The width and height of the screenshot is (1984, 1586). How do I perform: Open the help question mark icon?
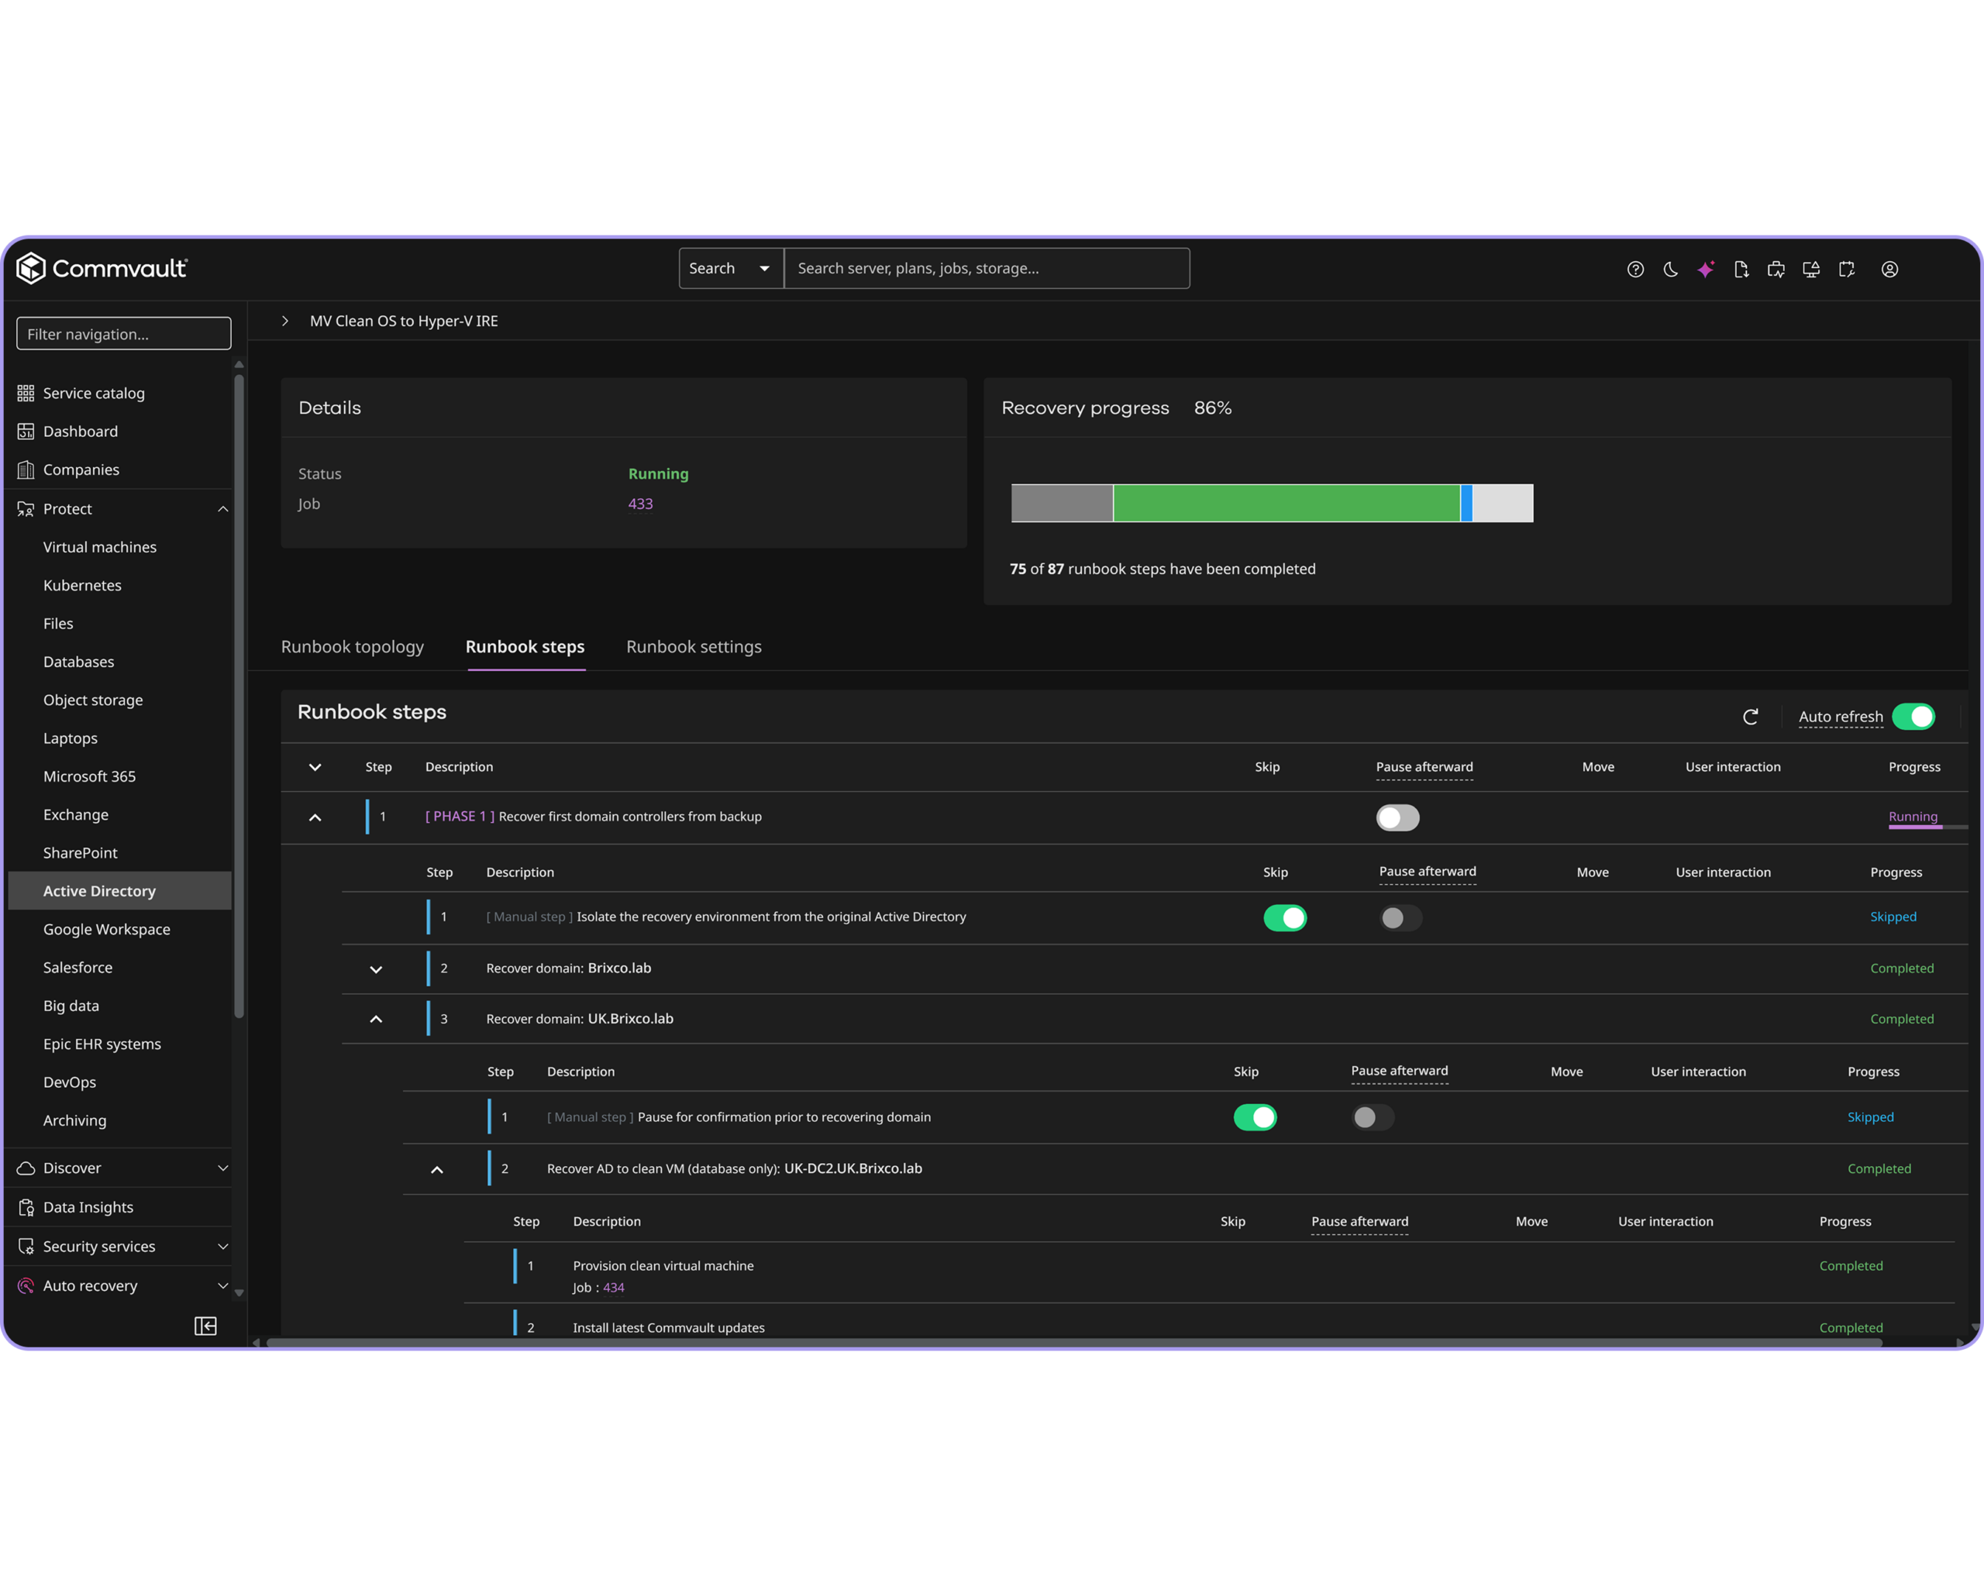1635,270
